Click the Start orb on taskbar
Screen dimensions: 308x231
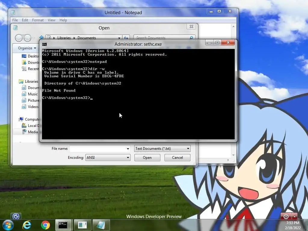(8, 225)
